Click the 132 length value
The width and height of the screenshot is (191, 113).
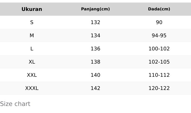tap(95, 22)
